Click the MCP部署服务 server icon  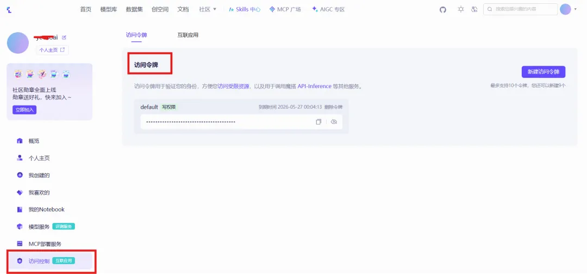pos(20,244)
